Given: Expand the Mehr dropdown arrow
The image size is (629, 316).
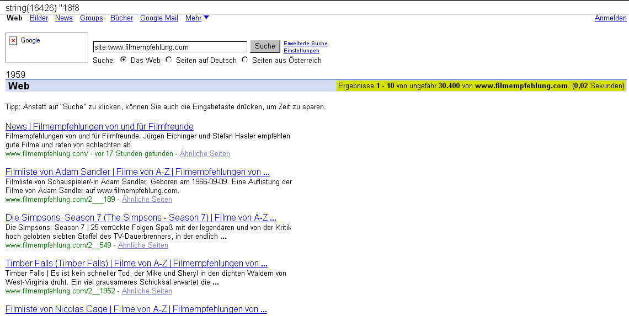Looking at the screenshot, I should click(206, 18).
